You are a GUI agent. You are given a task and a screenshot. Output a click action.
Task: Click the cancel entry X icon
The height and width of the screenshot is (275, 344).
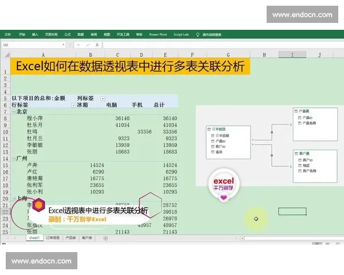click(79, 45)
